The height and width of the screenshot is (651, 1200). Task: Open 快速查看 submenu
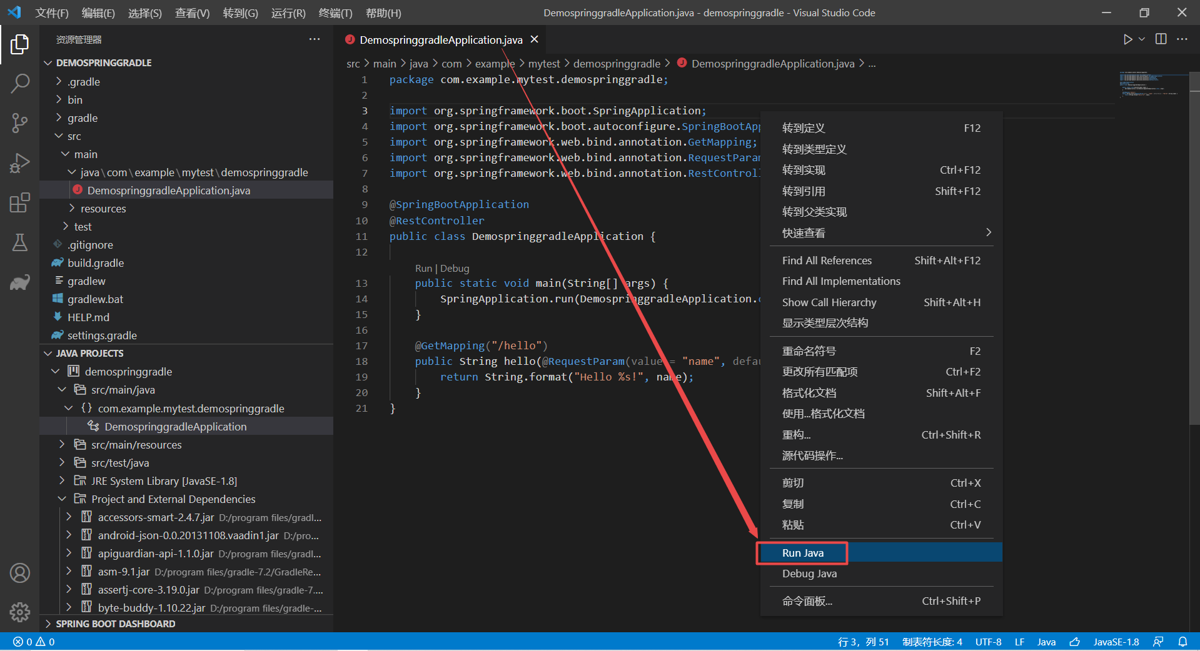[x=881, y=233]
